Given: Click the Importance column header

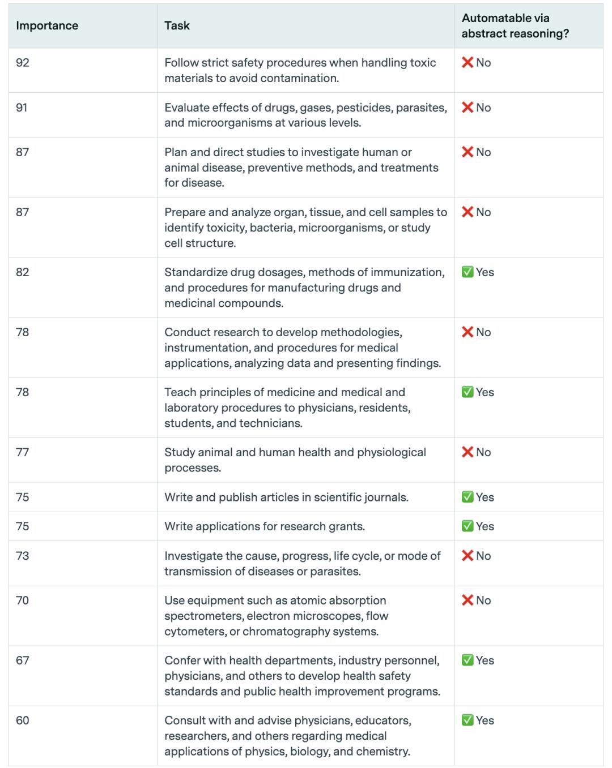Looking at the screenshot, I should pos(47,25).
